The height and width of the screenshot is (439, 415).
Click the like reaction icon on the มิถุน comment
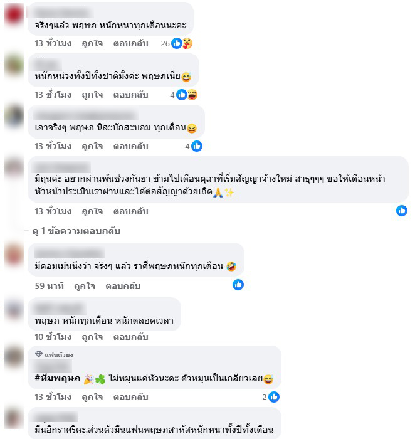click(402, 211)
